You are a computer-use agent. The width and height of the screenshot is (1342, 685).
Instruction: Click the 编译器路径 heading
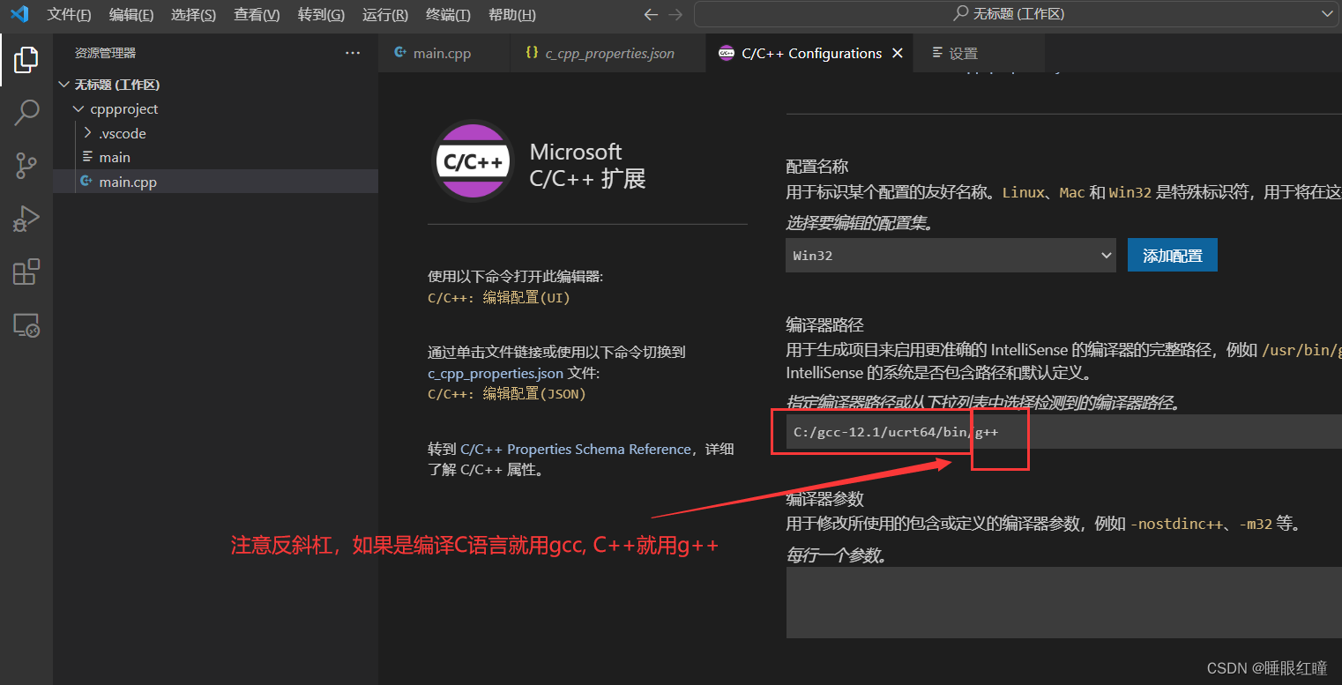coord(825,325)
